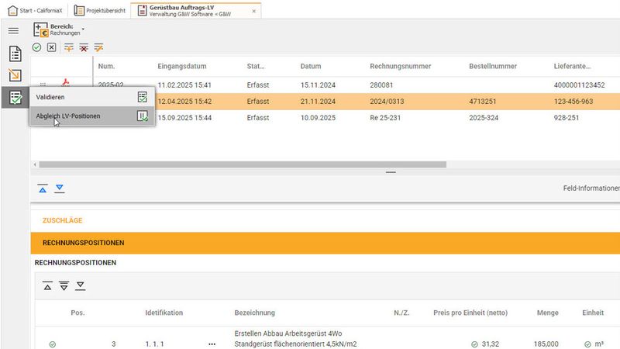The height and width of the screenshot is (349, 620).
Task: Sort by the Stat... column header
Action: 256,66
